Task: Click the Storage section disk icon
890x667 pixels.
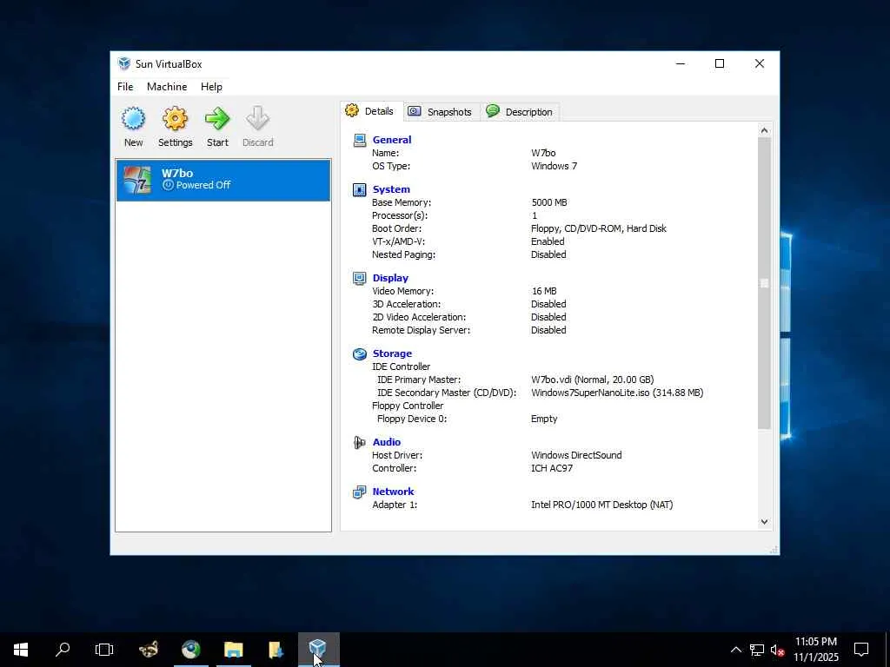Action: tap(359, 354)
